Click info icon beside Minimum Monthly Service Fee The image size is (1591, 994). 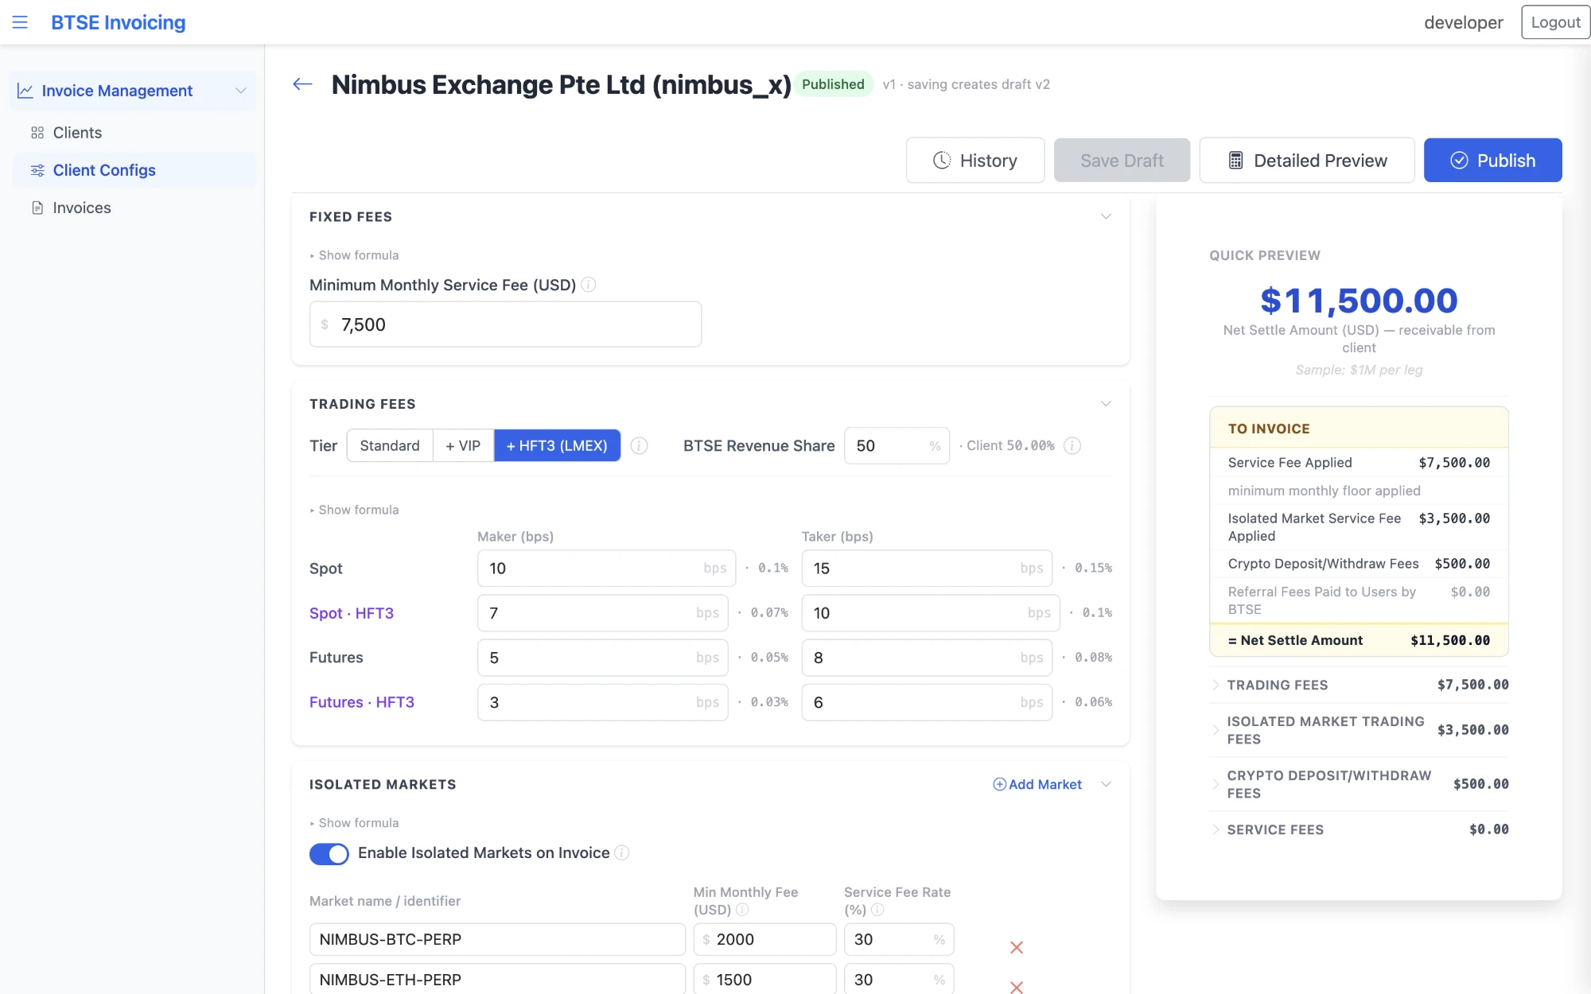coord(589,285)
